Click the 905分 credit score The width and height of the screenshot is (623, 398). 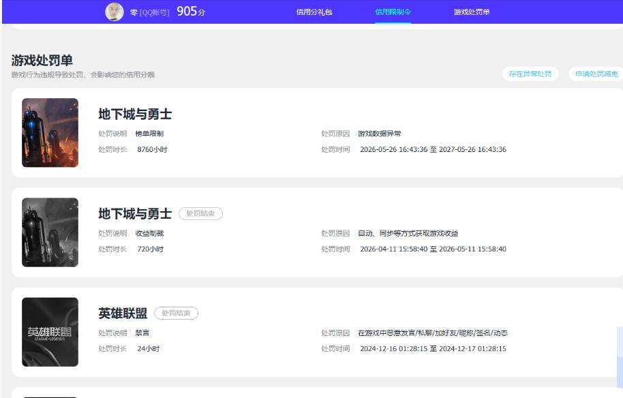pyautogui.click(x=191, y=12)
